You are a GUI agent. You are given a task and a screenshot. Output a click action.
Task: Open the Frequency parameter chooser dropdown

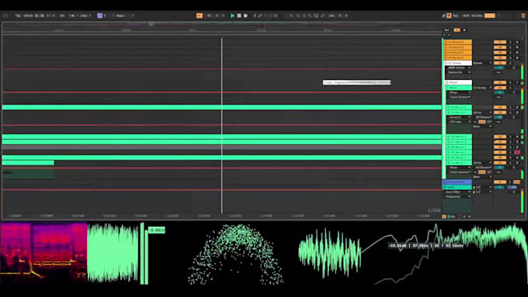tap(457, 197)
